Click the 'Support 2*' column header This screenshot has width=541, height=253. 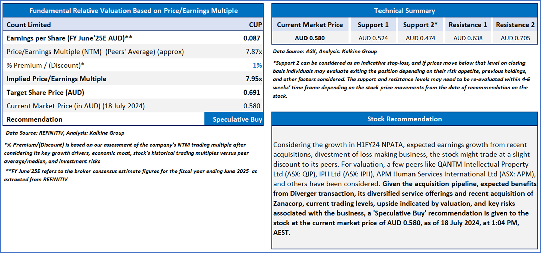(420, 25)
